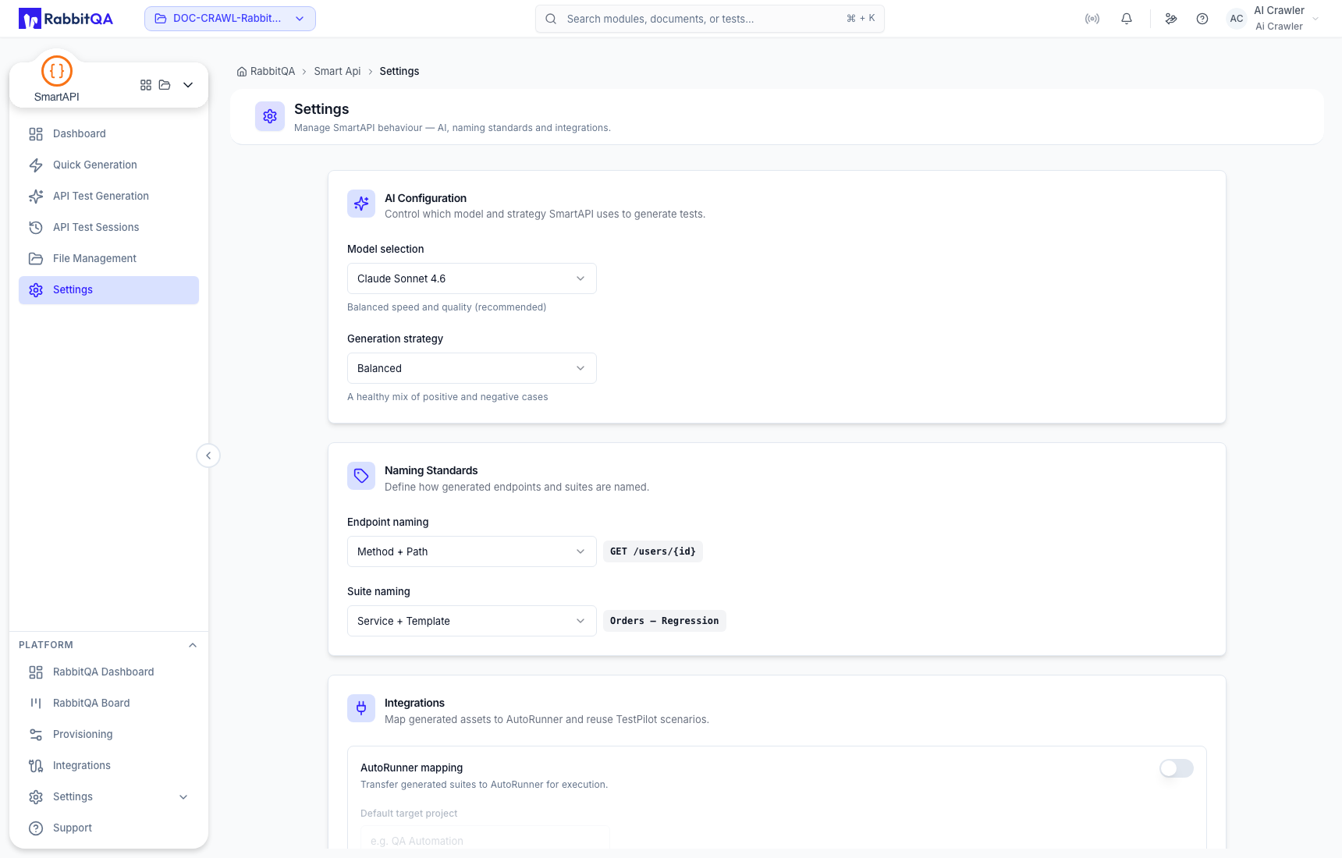
Task: Expand the platform Settings submenu chevron
Action: tap(183, 797)
